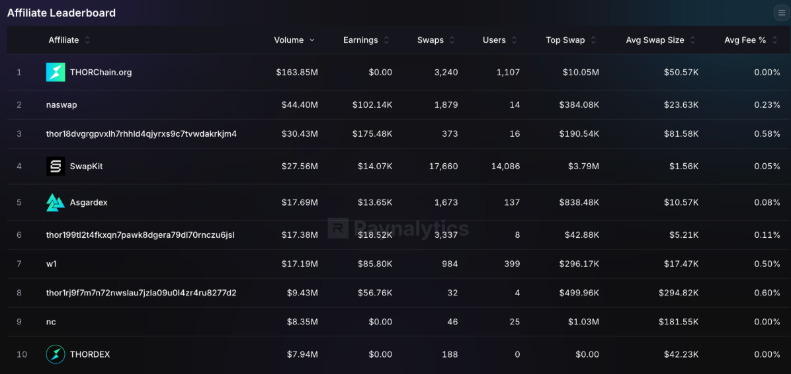This screenshot has height=374, width=791.
Task: Click the 0.58% avg fee cell
Action: tap(767, 133)
